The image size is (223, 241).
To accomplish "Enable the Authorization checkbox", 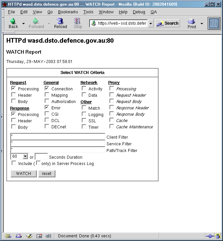I will 47,101.
